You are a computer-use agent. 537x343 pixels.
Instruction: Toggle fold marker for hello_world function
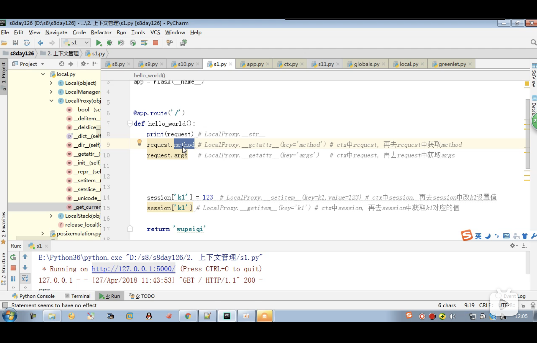130,124
